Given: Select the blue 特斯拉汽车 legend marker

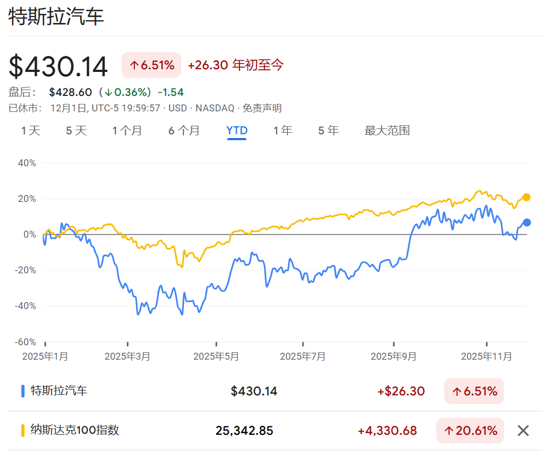Looking at the screenshot, I should [x=22, y=391].
